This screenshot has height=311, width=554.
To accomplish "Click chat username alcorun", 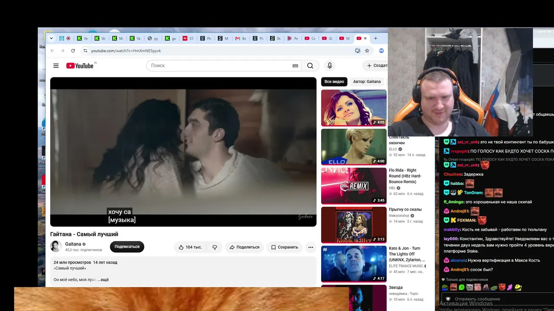I will click(x=458, y=260).
